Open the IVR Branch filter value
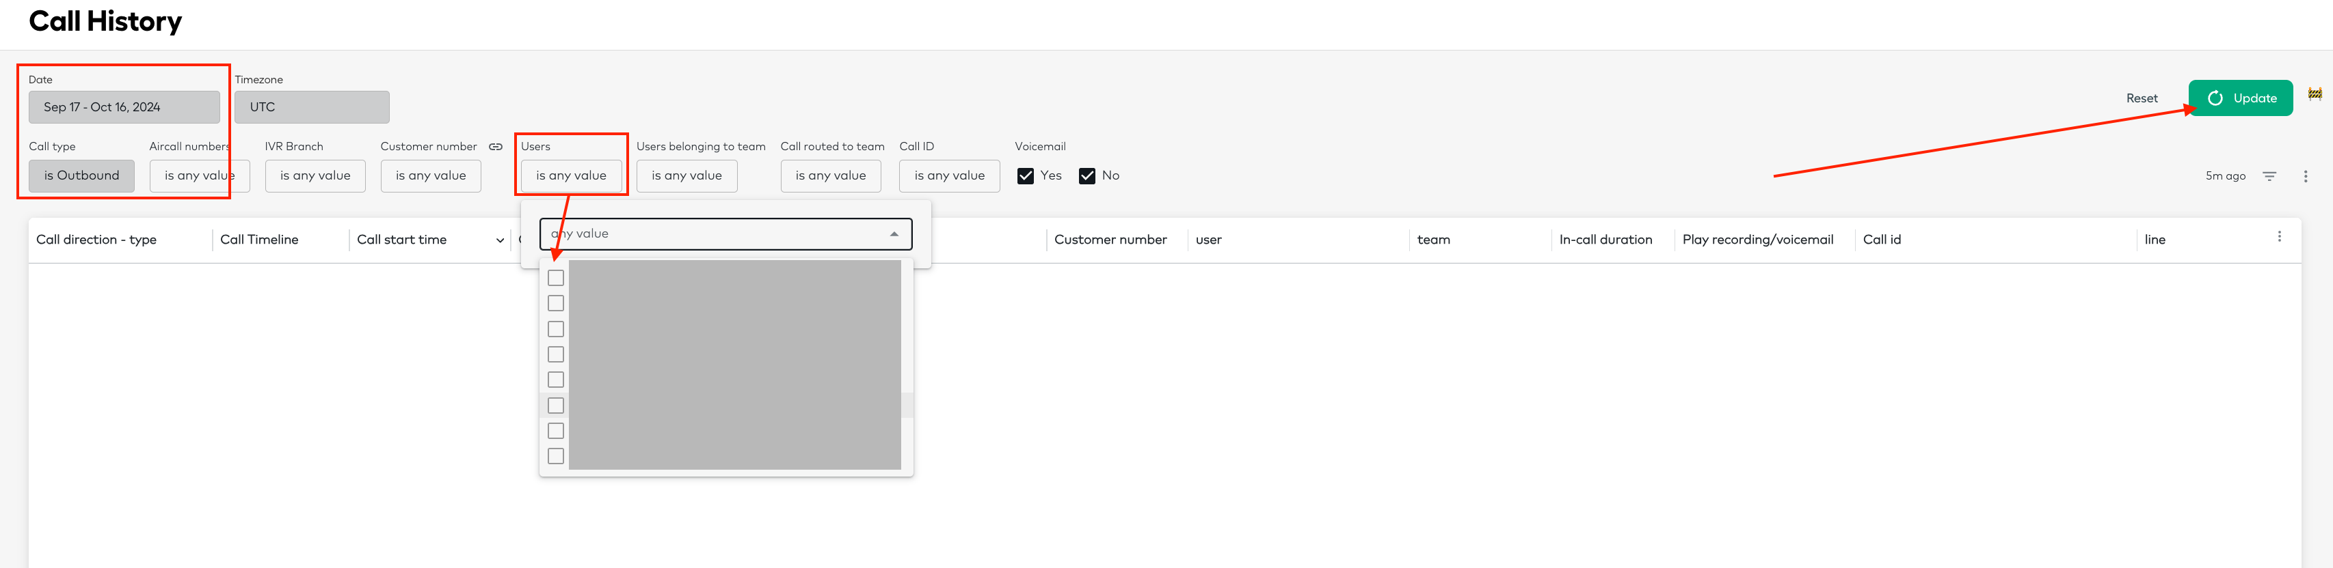2333x568 pixels. (315, 175)
